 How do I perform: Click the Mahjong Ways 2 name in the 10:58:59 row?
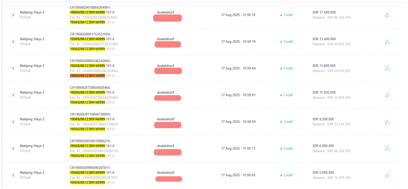32,119
